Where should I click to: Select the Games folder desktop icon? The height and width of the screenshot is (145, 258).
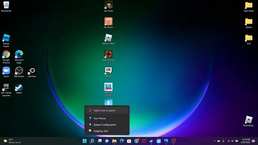pyautogui.click(x=249, y=23)
